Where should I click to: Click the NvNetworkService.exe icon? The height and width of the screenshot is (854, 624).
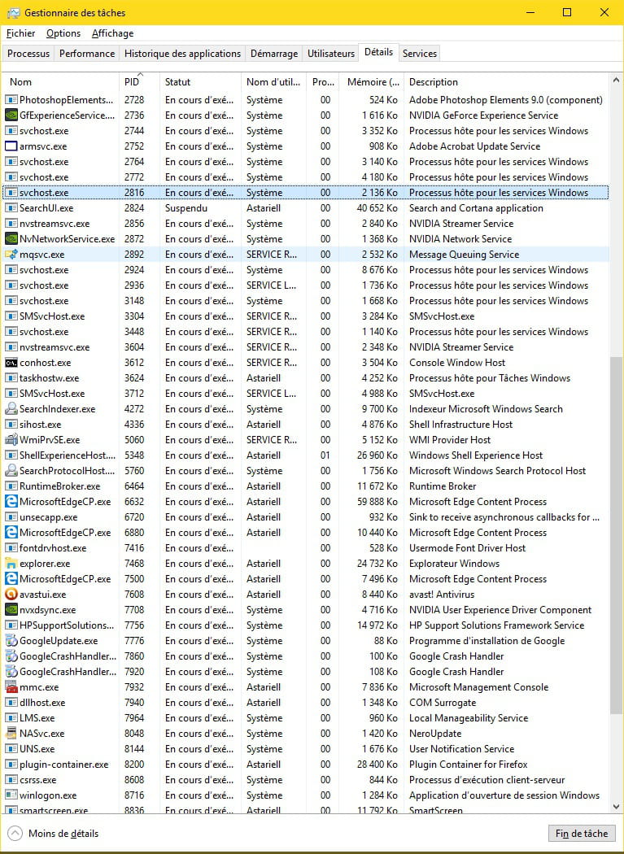pyautogui.click(x=11, y=239)
